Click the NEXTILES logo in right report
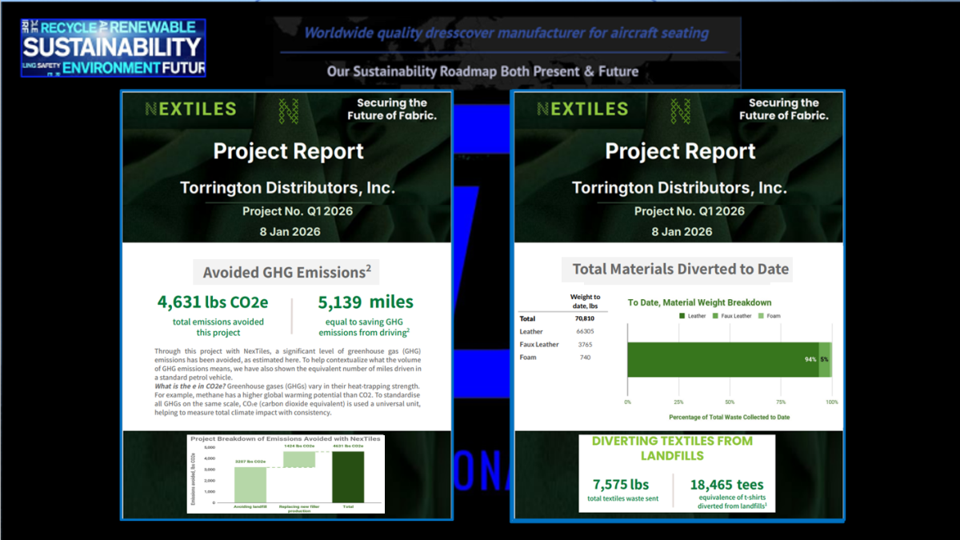The image size is (960, 540). tap(582, 110)
